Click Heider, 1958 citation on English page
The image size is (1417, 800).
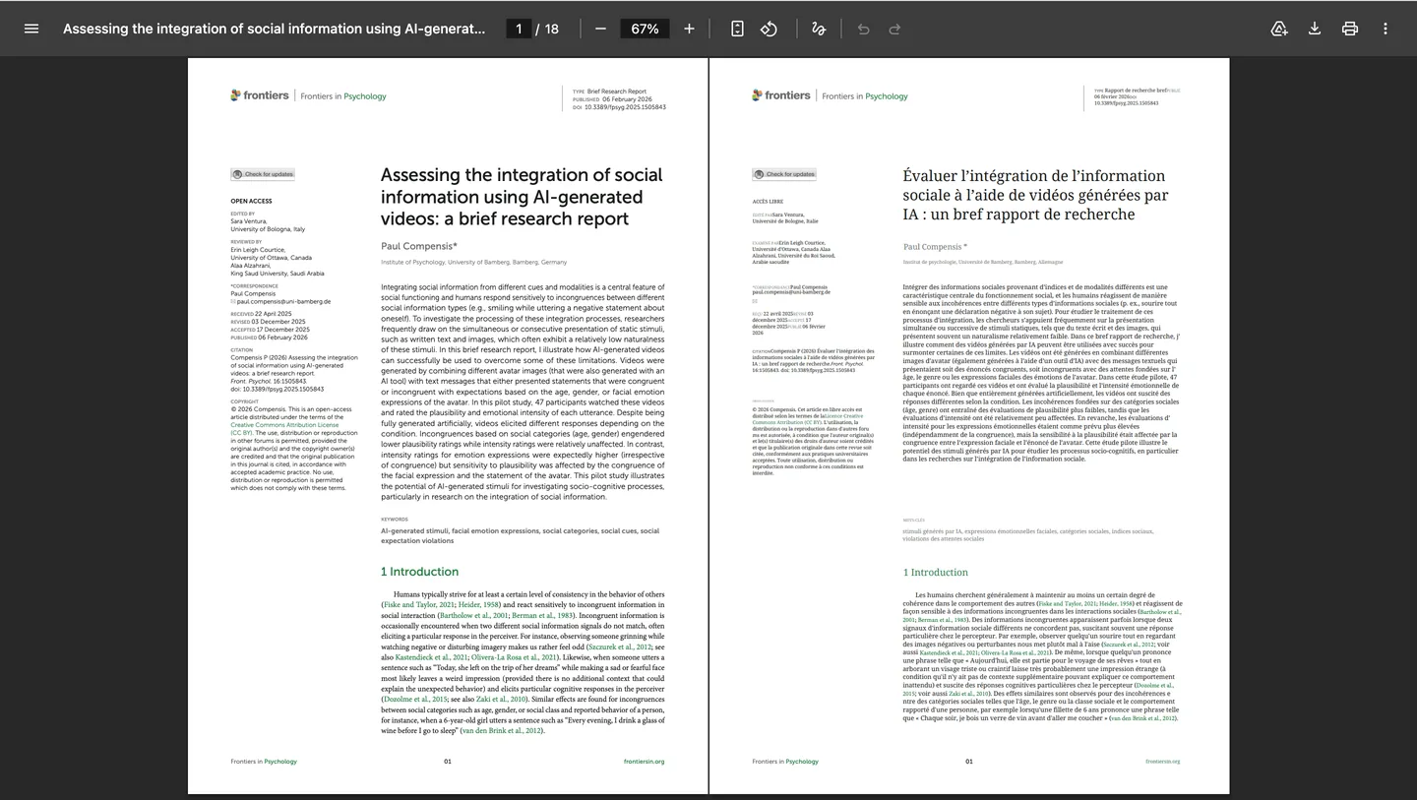[x=478, y=604]
